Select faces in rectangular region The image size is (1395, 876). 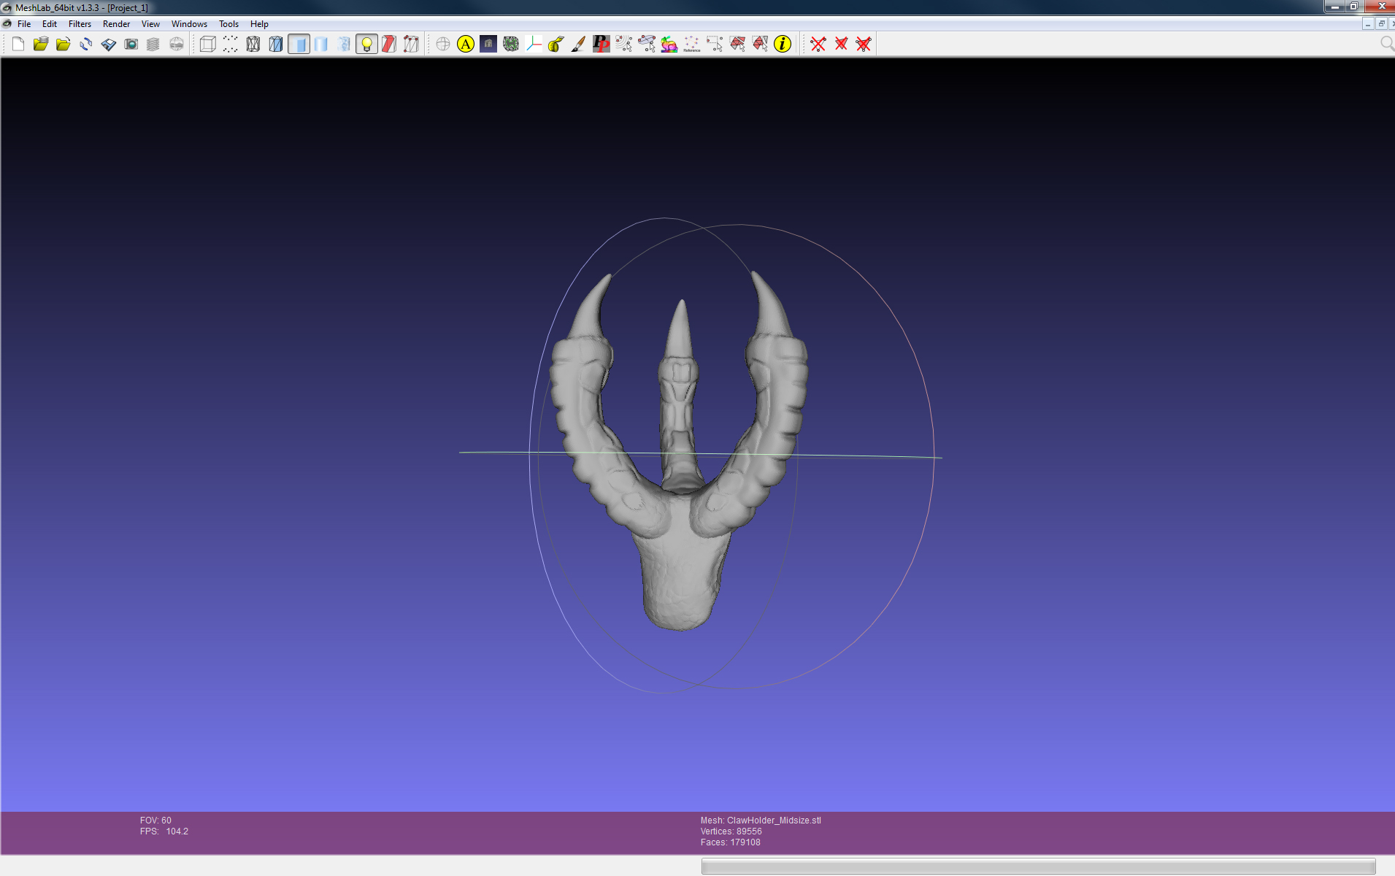tap(737, 44)
